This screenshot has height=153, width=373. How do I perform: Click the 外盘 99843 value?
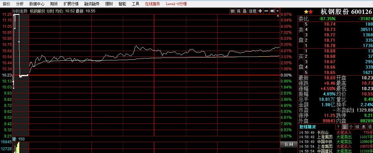pos(329,121)
